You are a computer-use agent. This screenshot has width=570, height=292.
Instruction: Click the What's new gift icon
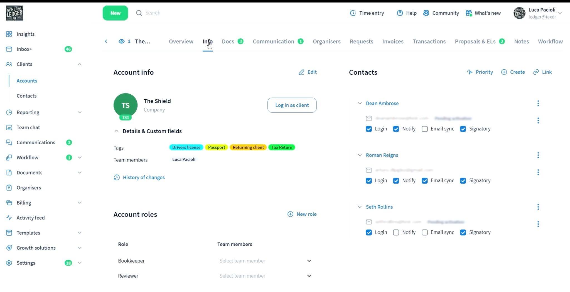(x=469, y=13)
